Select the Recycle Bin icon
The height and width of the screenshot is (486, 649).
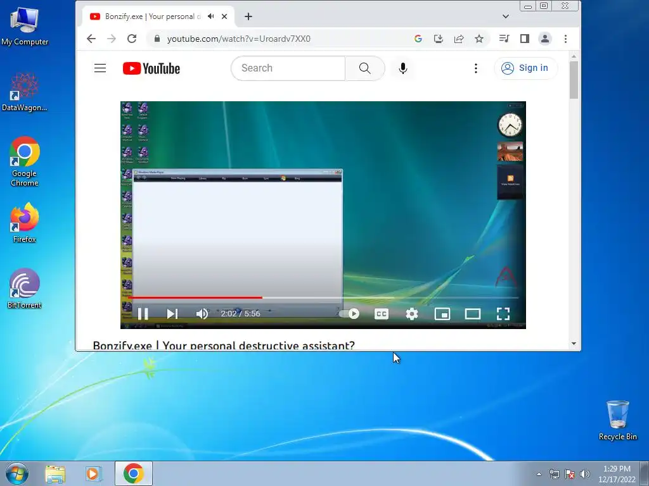pos(617,420)
